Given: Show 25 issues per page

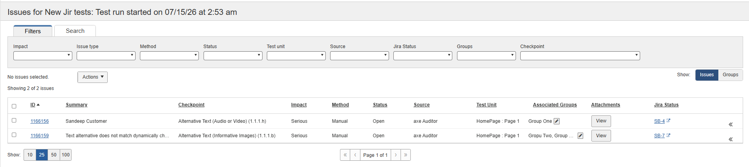Looking at the screenshot, I should (42, 155).
